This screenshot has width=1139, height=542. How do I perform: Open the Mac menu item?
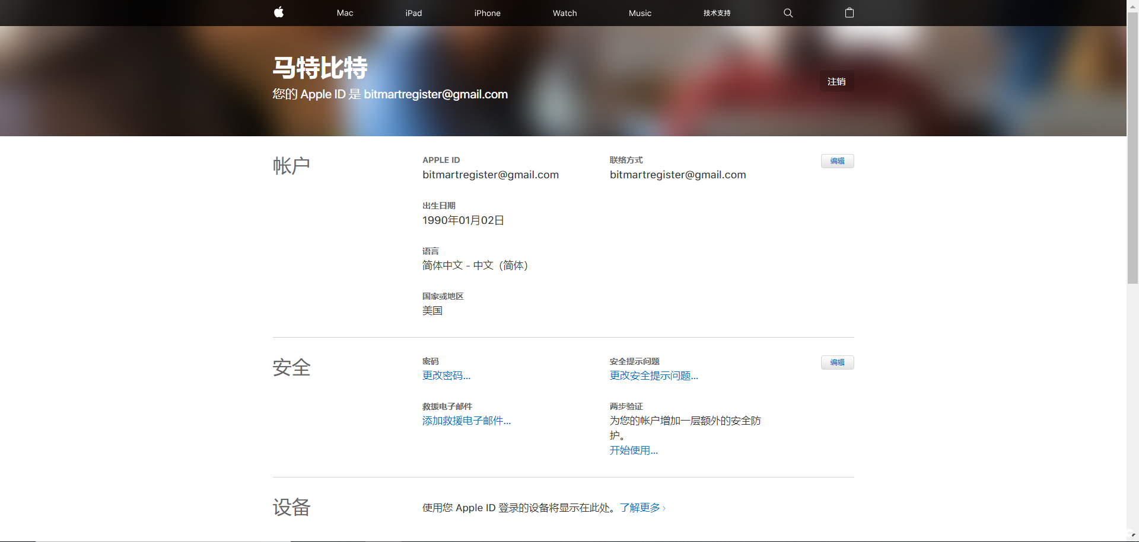pyautogui.click(x=345, y=13)
